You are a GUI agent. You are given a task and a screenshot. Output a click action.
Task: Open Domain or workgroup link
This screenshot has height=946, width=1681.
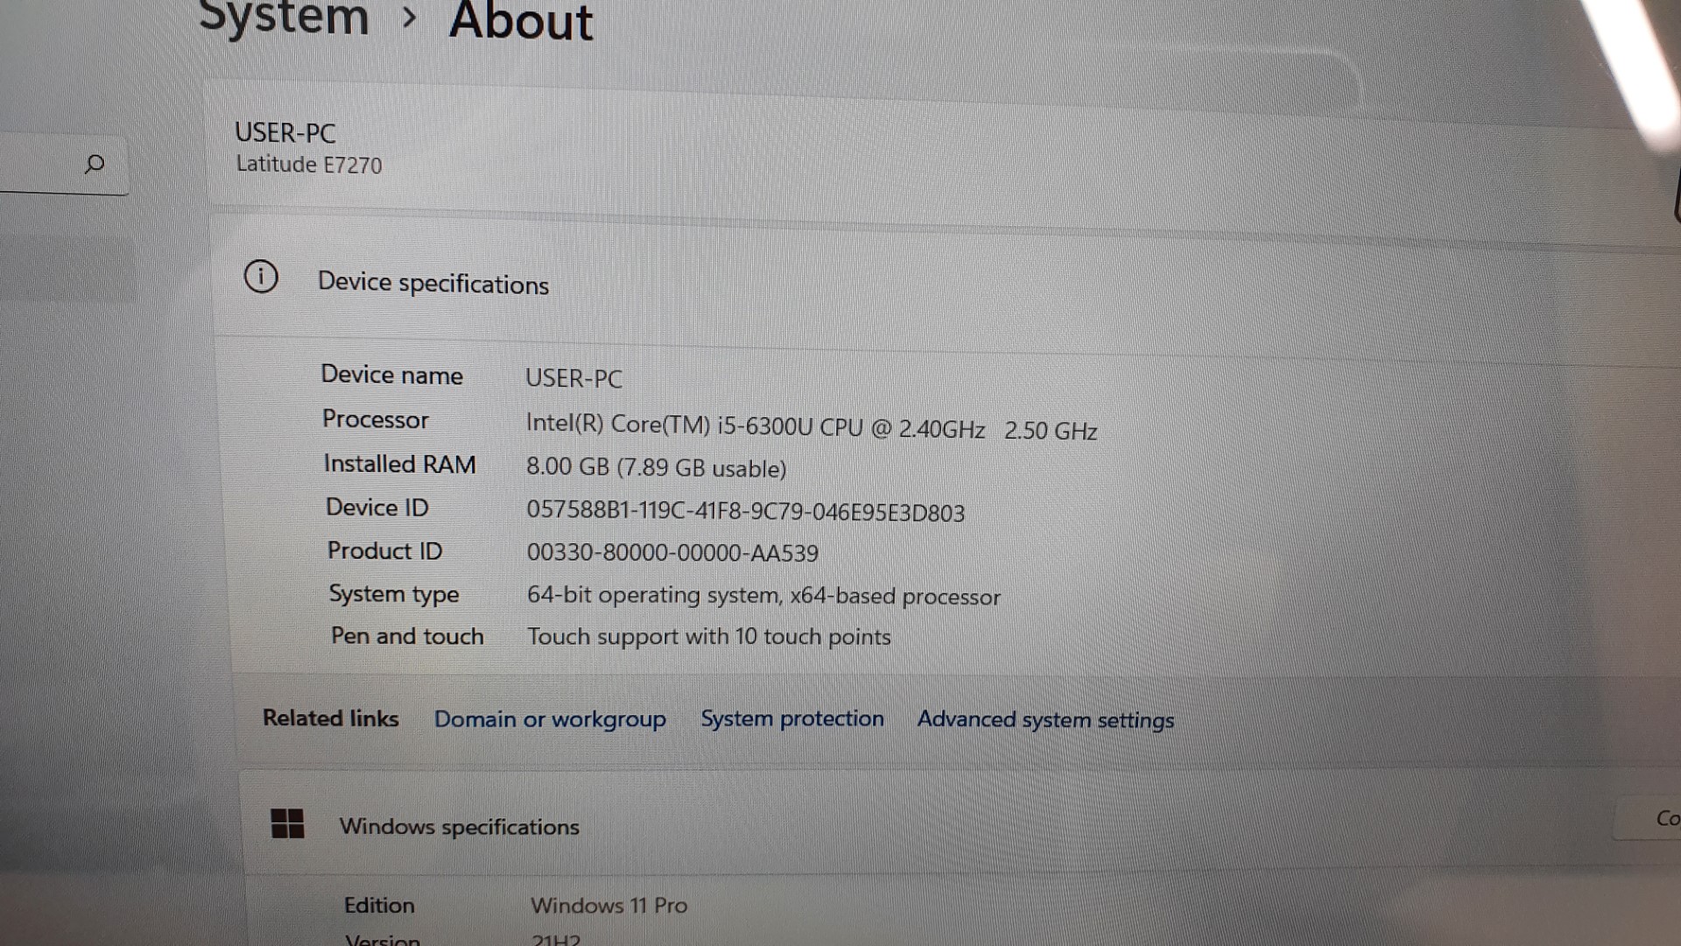550,719
